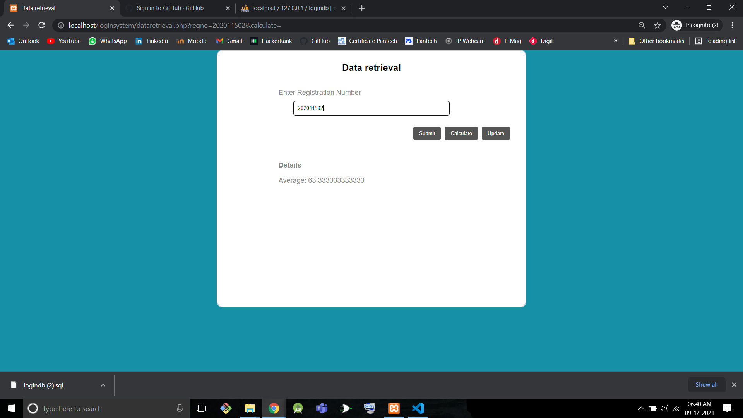The image size is (743, 418).
Task: Click the browser reload icon
Action: tap(42, 25)
